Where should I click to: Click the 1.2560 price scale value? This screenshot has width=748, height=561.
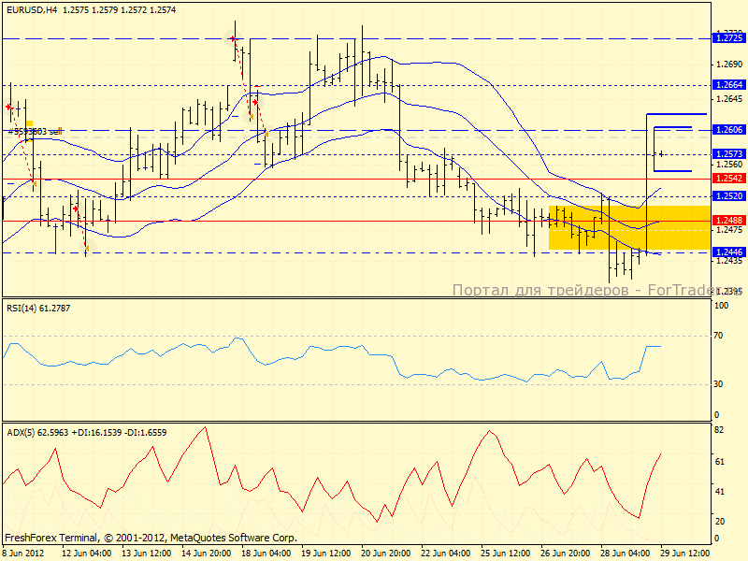point(729,165)
